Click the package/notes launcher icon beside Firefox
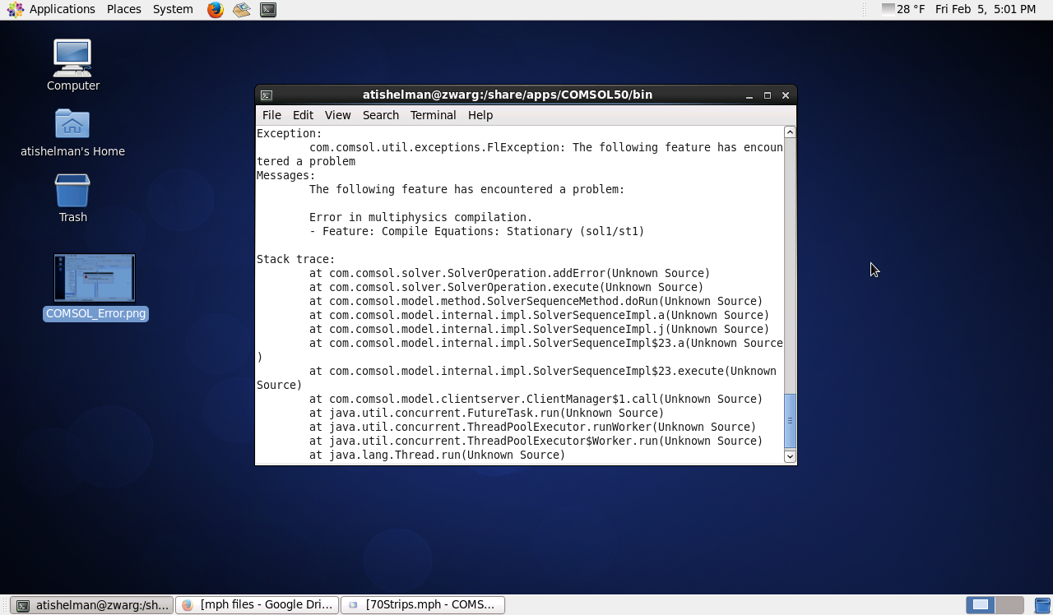 [x=242, y=10]
